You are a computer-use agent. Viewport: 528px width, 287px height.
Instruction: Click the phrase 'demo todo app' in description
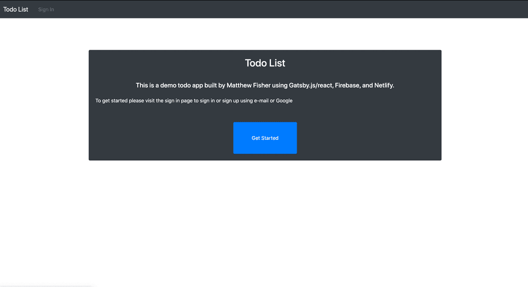182,85
